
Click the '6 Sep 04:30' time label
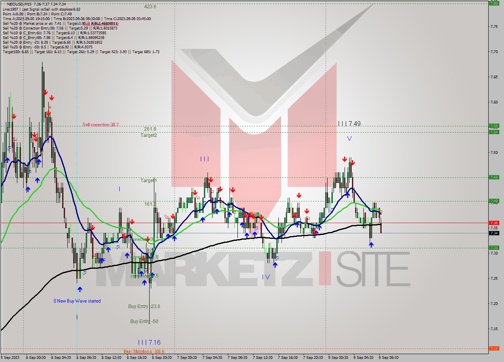(x=61, y=358)
